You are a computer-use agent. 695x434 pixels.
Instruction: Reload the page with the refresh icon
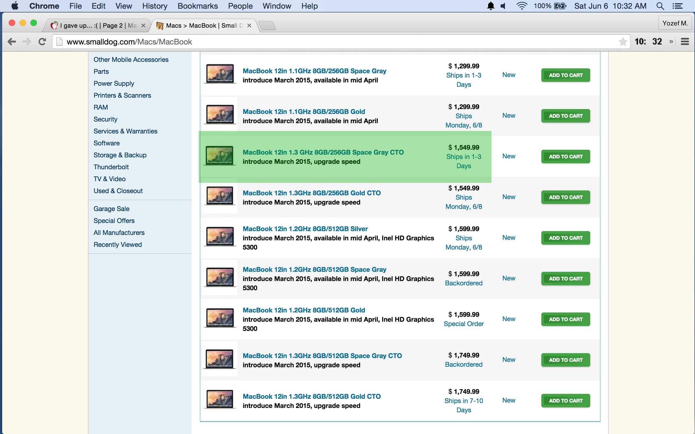click(42, 42)
